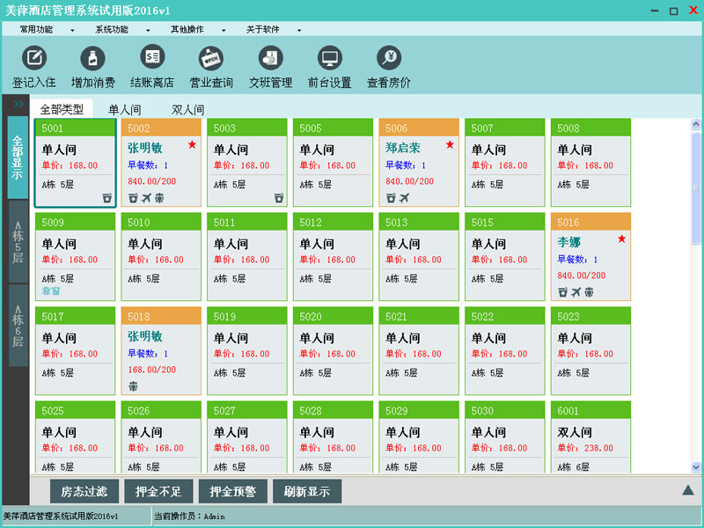This screenshot has width=704, height=528.
Task: Open 结账离店 checkout icon
Action: click(152, 57)
